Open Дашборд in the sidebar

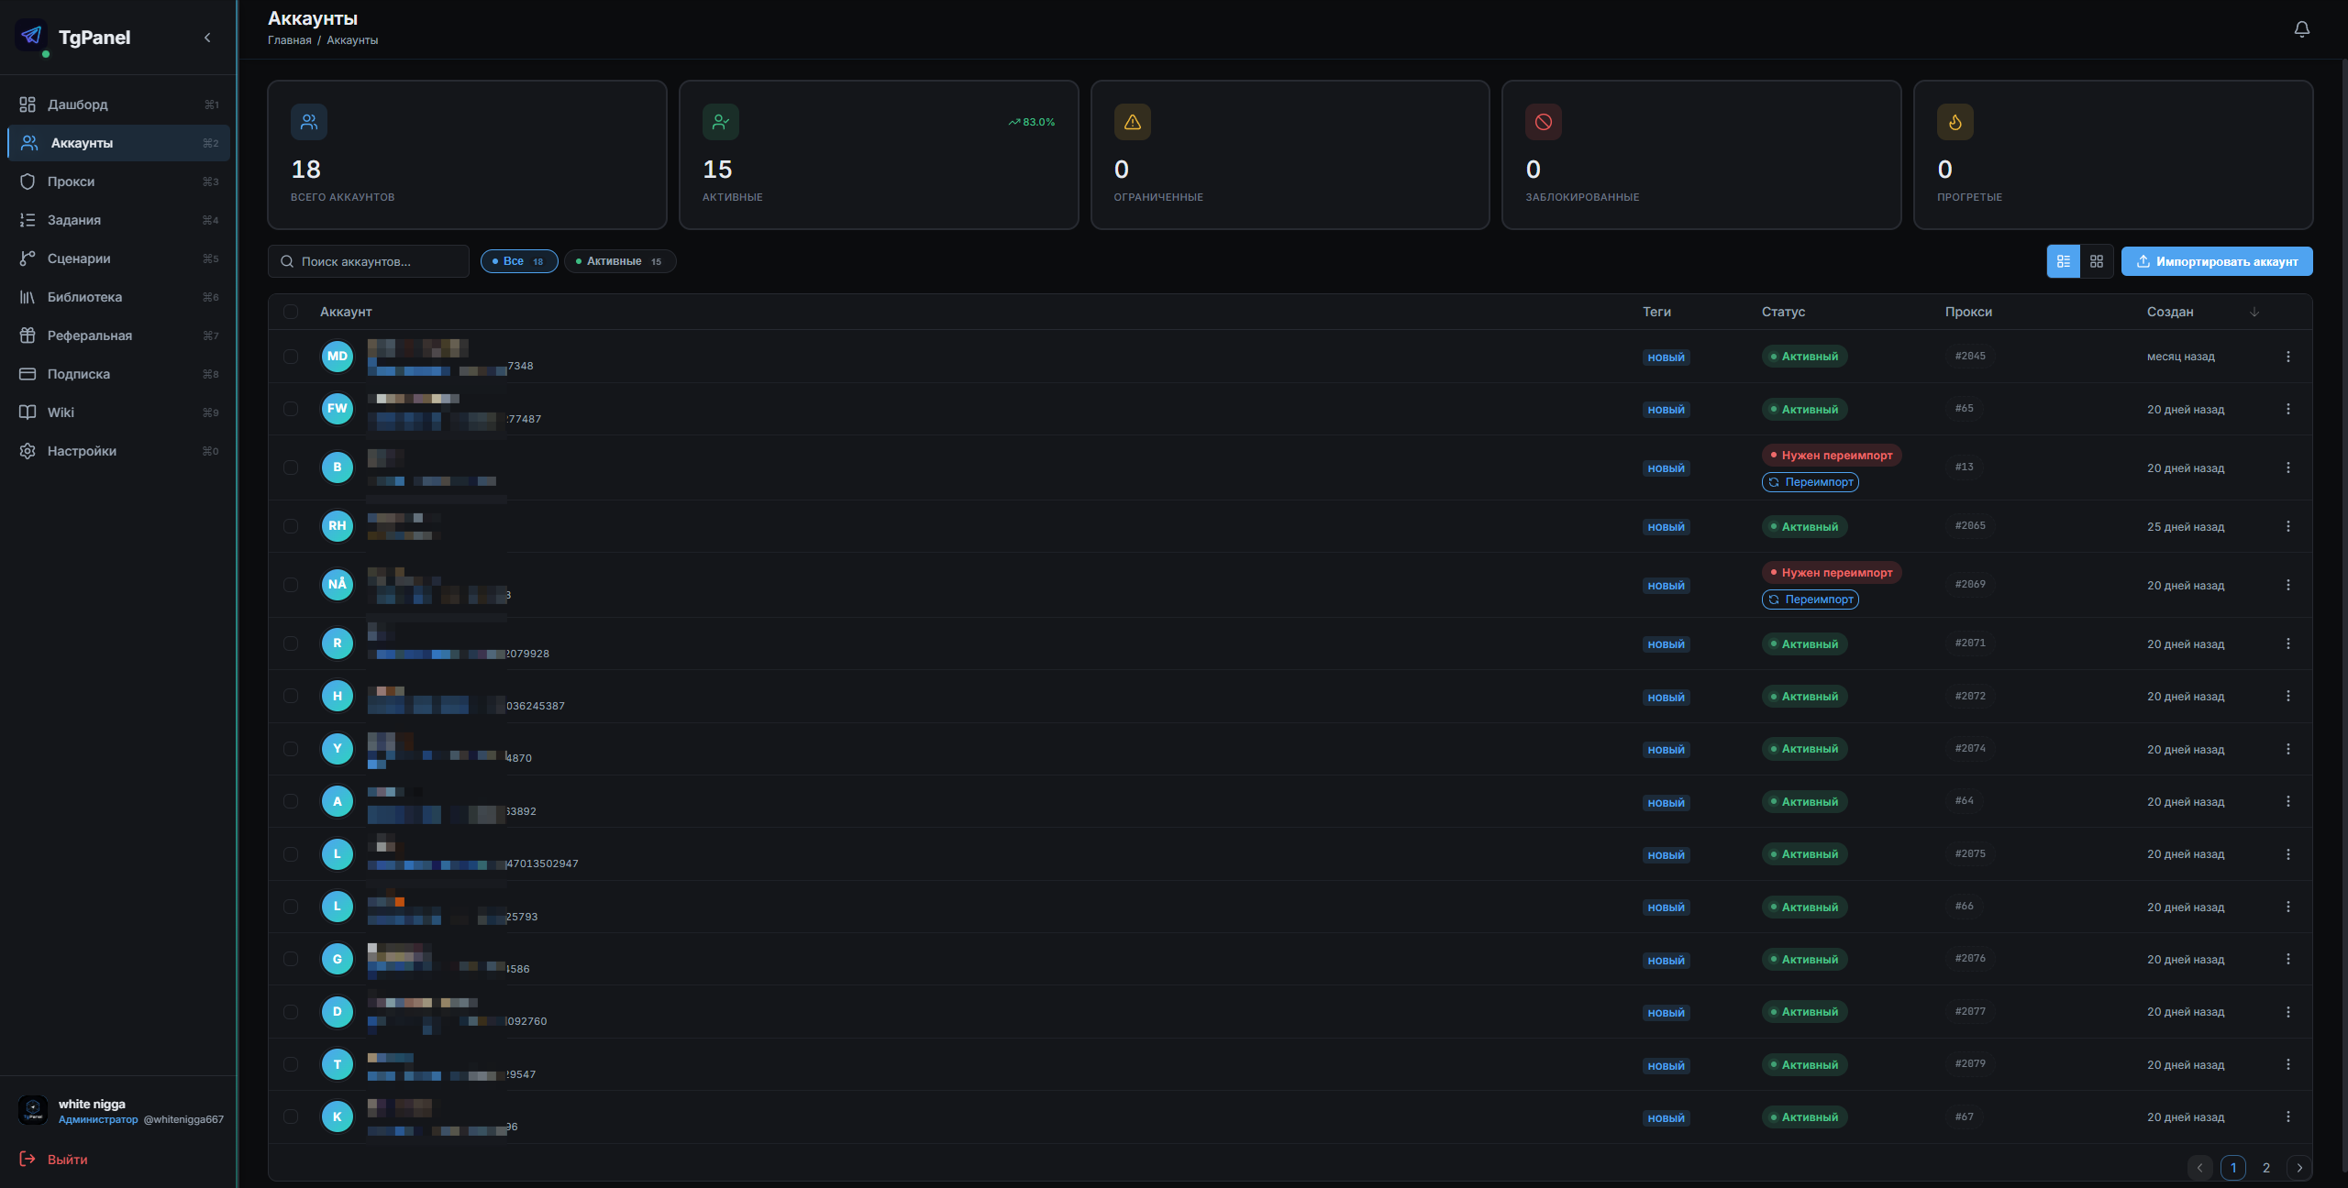(118, 104)
